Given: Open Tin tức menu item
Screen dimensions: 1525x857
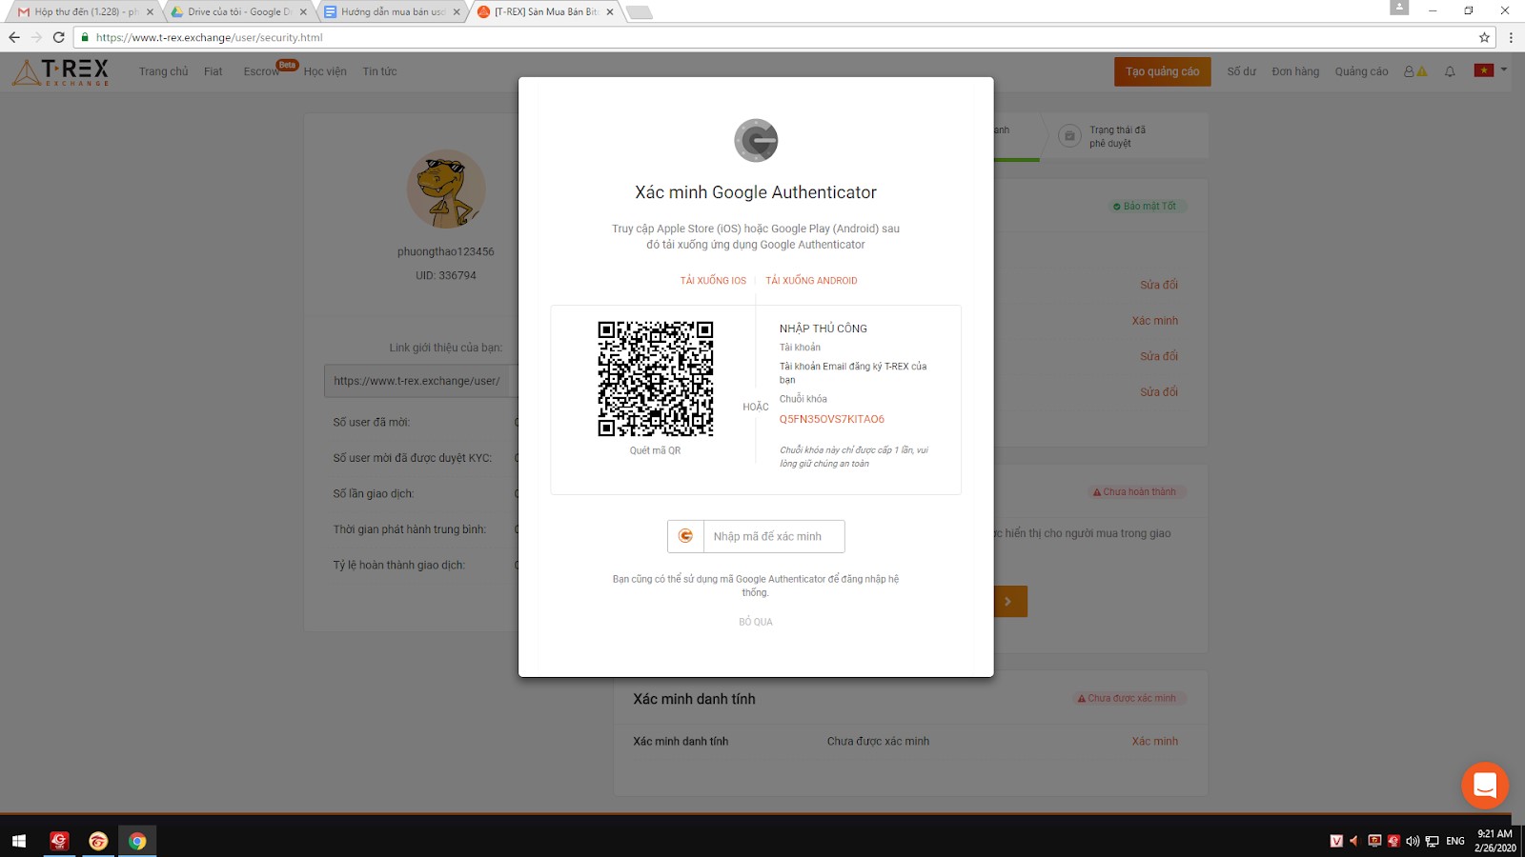Looking at the screenshot, I should (x=379, y=71).
